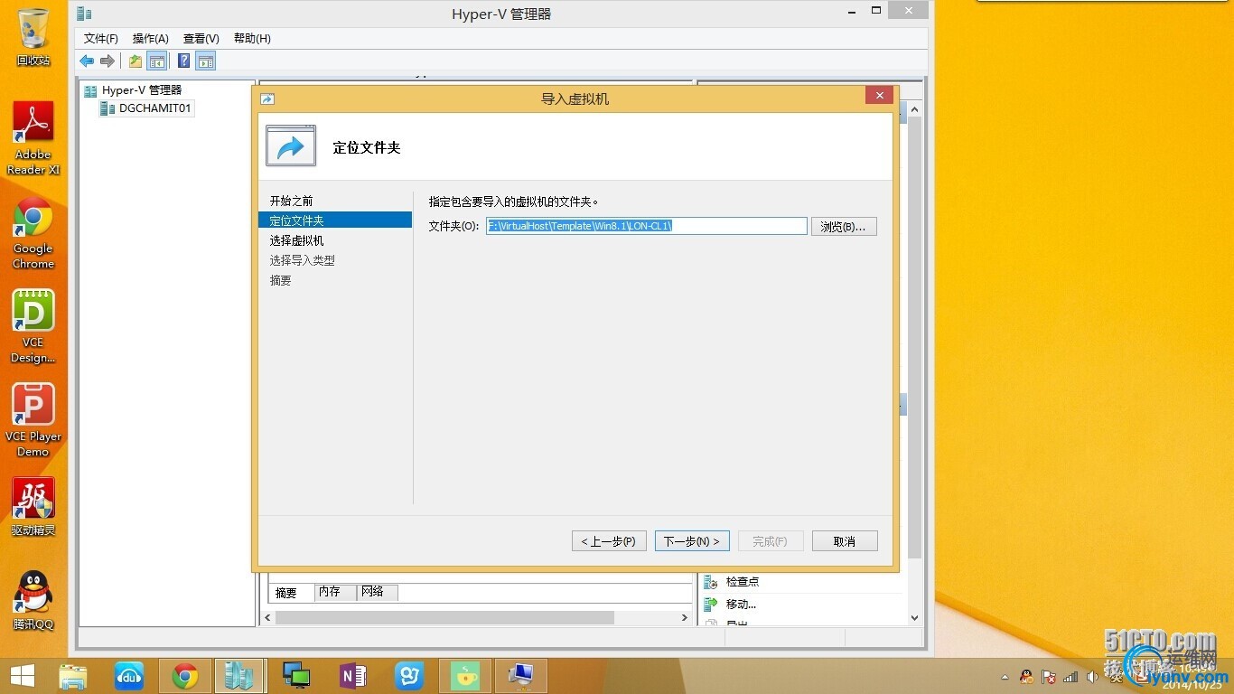Click the 上一步(P) button

pyautogui.click(x=609, y=541)
